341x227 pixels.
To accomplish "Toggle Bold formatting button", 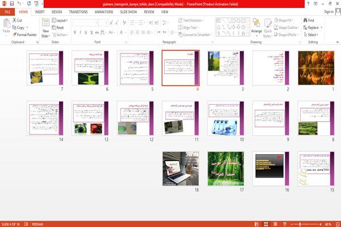I will click(75, 32).
